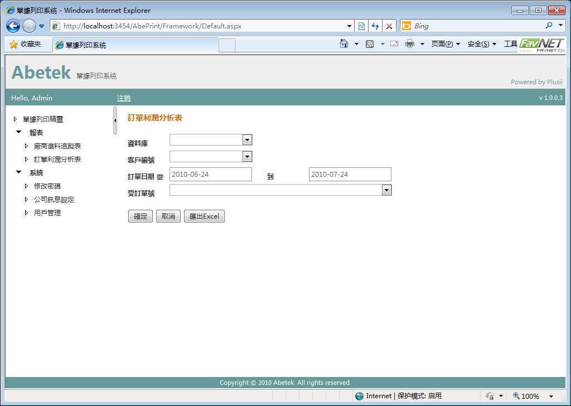Refresh the page using the refresh icon

pyautogui.click(x=375, y=26)
